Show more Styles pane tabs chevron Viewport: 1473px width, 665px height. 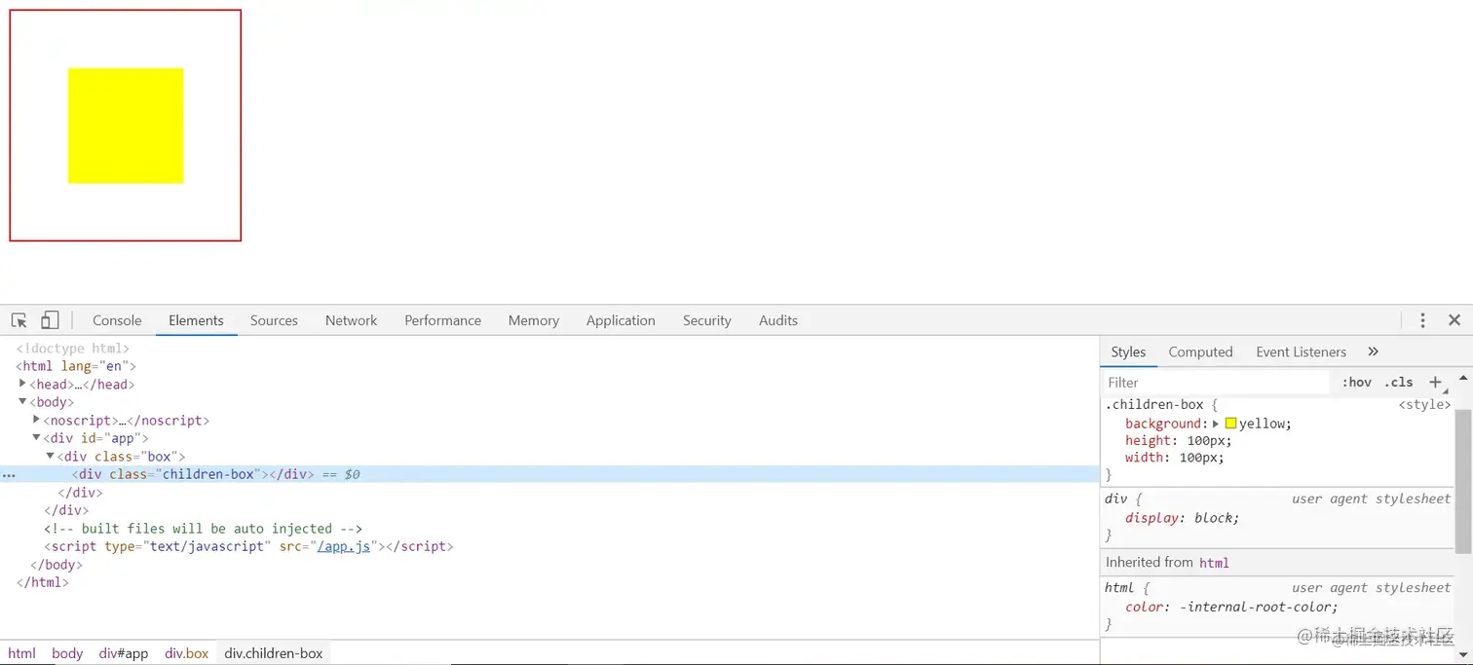click(x=1374, y=351)
